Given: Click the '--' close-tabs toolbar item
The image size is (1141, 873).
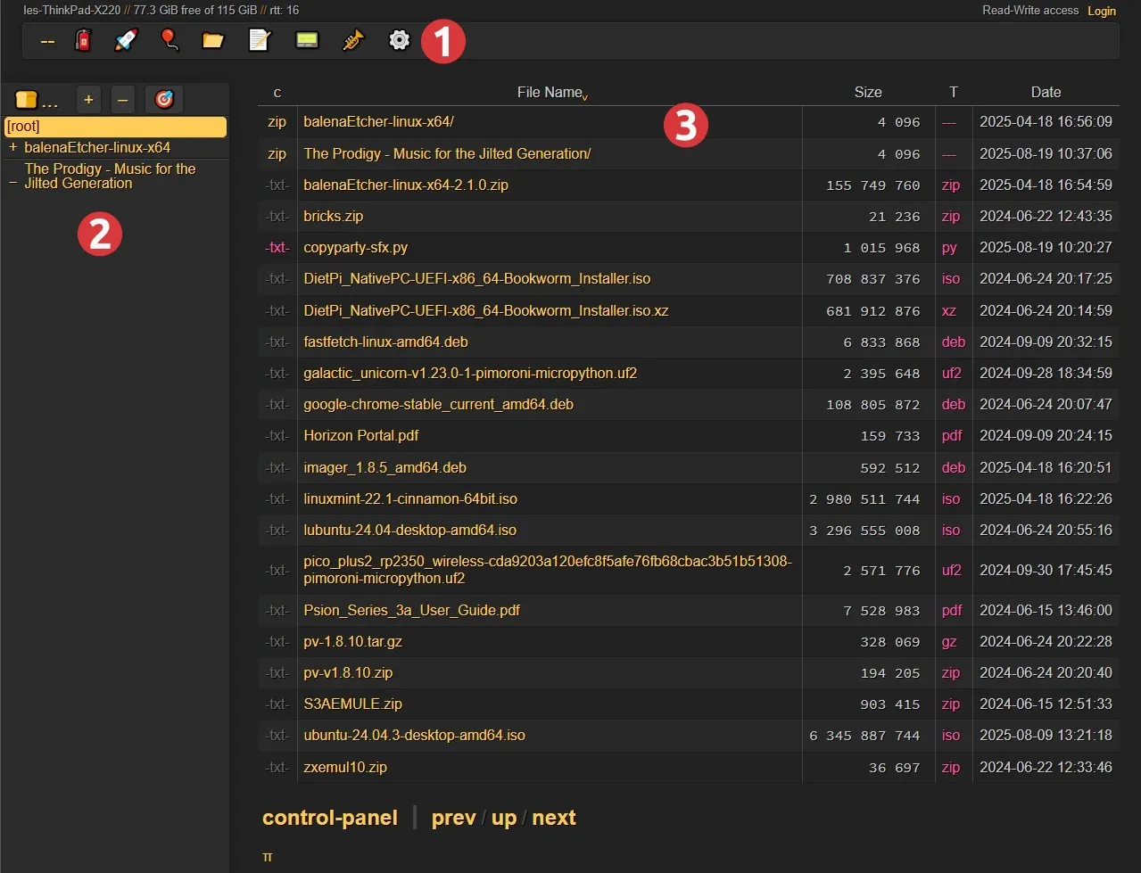Looking at the screenshot, I should [47, 41].
